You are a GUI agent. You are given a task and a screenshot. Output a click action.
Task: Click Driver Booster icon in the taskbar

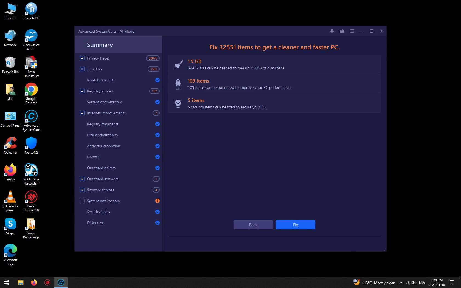(x=47, y=282)
